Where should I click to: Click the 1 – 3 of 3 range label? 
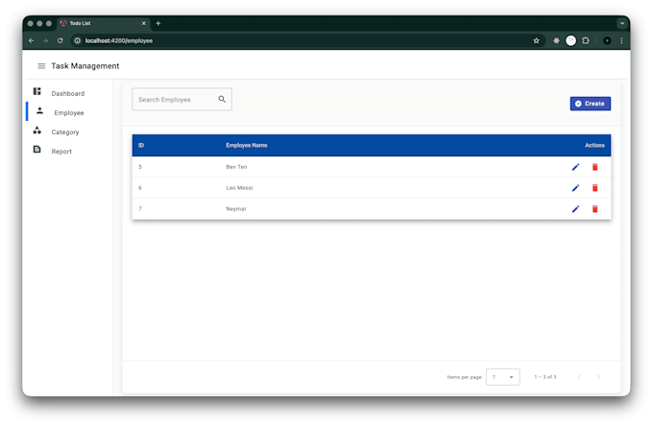tap(545, 377)
